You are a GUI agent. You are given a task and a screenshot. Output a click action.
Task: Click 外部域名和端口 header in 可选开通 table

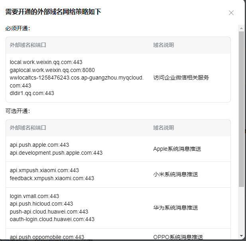(x=28, y=128)
